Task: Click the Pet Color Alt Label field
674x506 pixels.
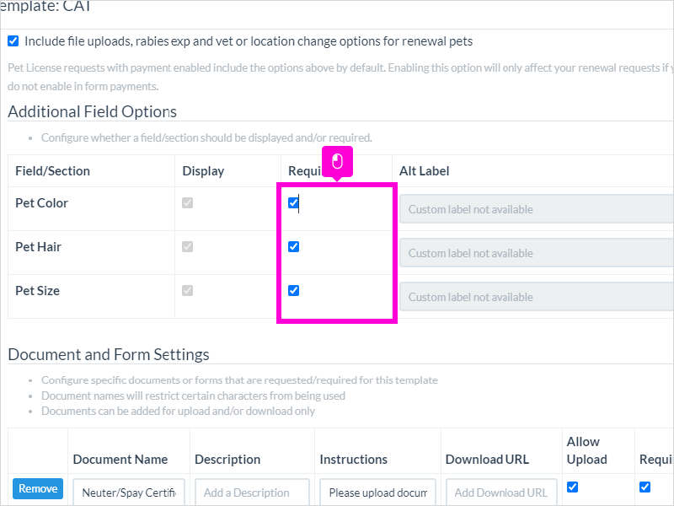Action: tap(537, 209)
